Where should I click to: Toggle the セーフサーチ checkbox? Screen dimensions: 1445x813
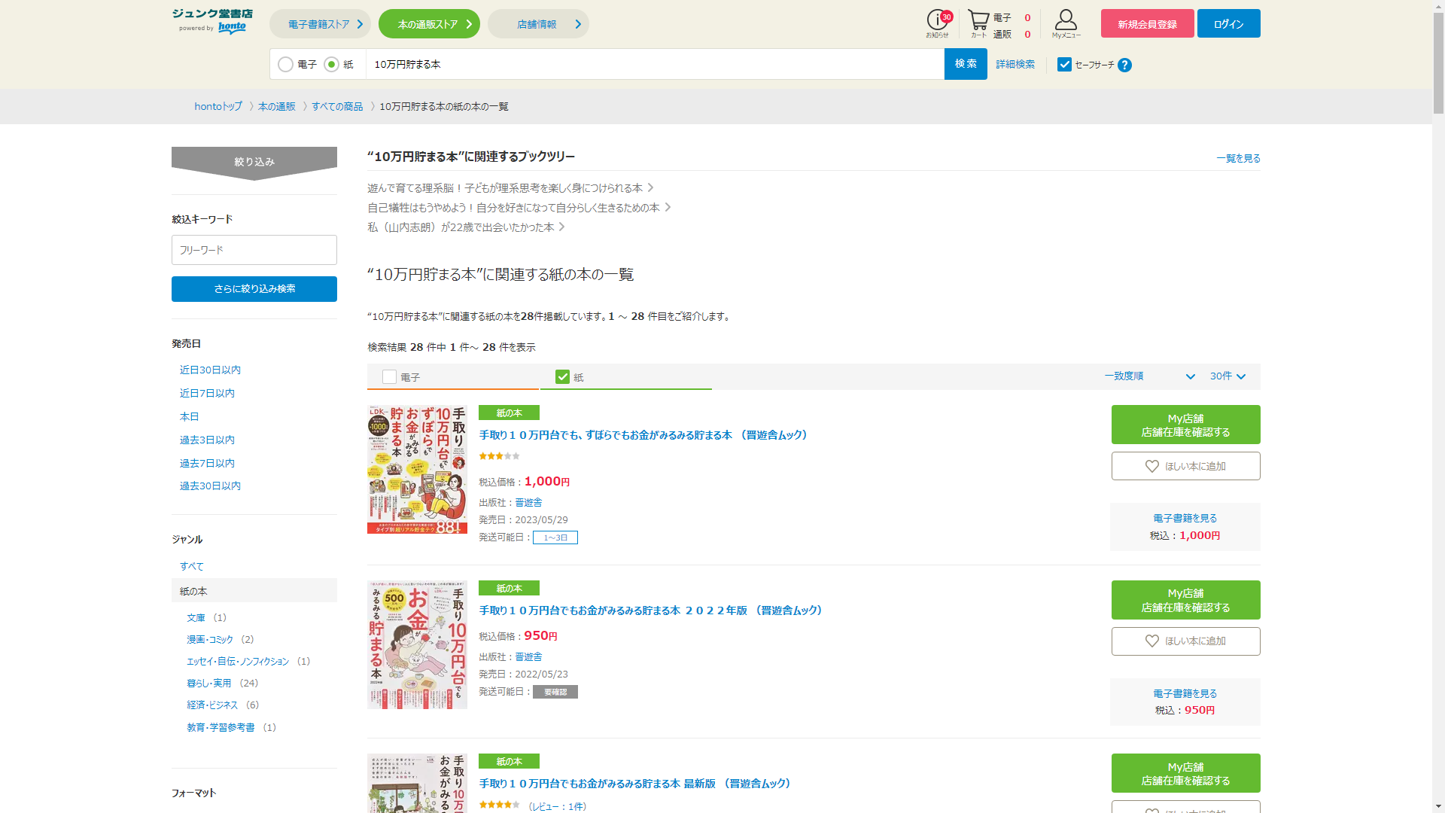coord(1064,65)
